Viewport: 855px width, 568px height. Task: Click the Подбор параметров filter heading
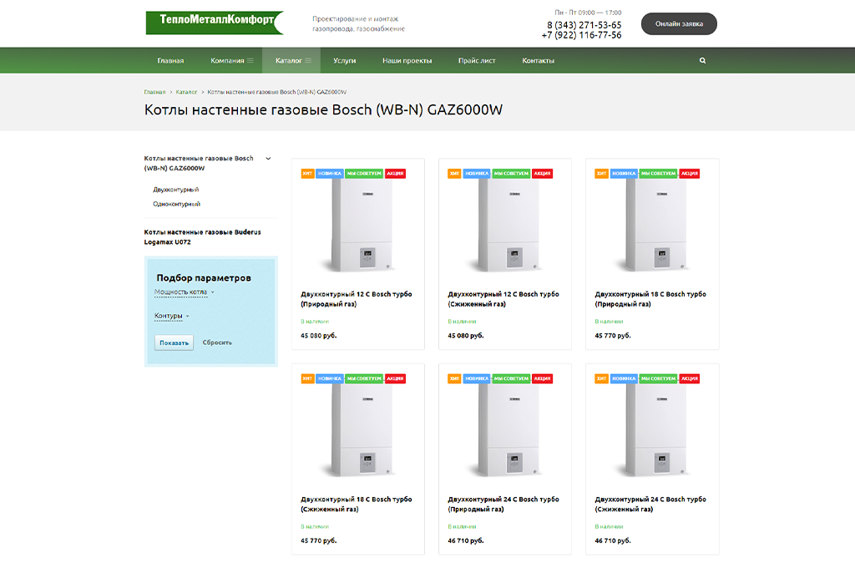(204, 277)
